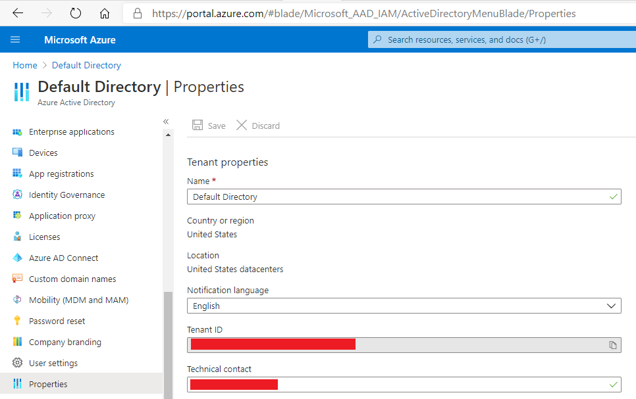Click the Technical contact field
The height and width of the screenshot is (399, 636).
coord(404,385)
